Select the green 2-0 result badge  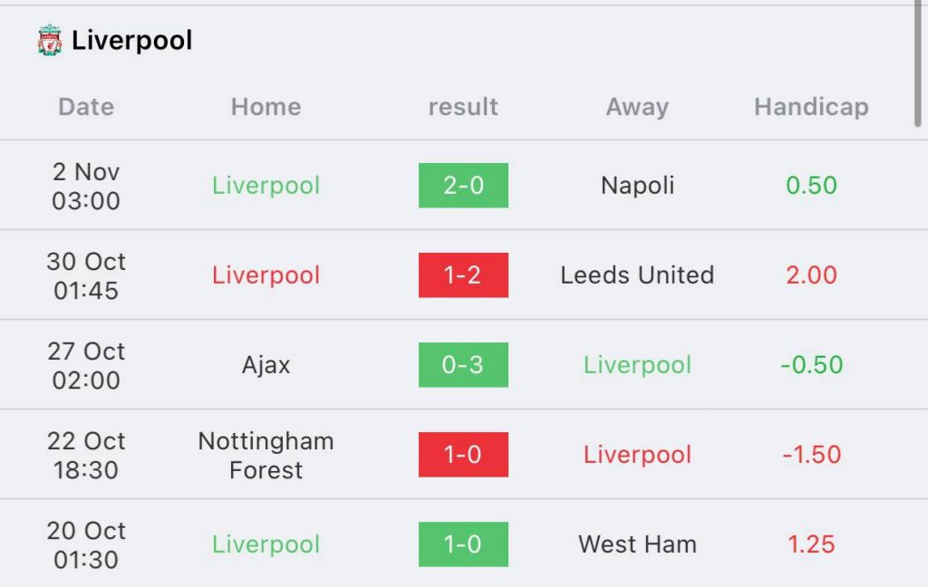coord(463,185)
